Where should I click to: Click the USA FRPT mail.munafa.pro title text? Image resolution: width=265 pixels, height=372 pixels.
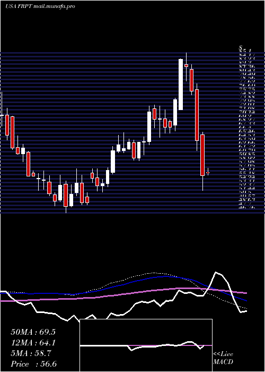pos(40,6)
